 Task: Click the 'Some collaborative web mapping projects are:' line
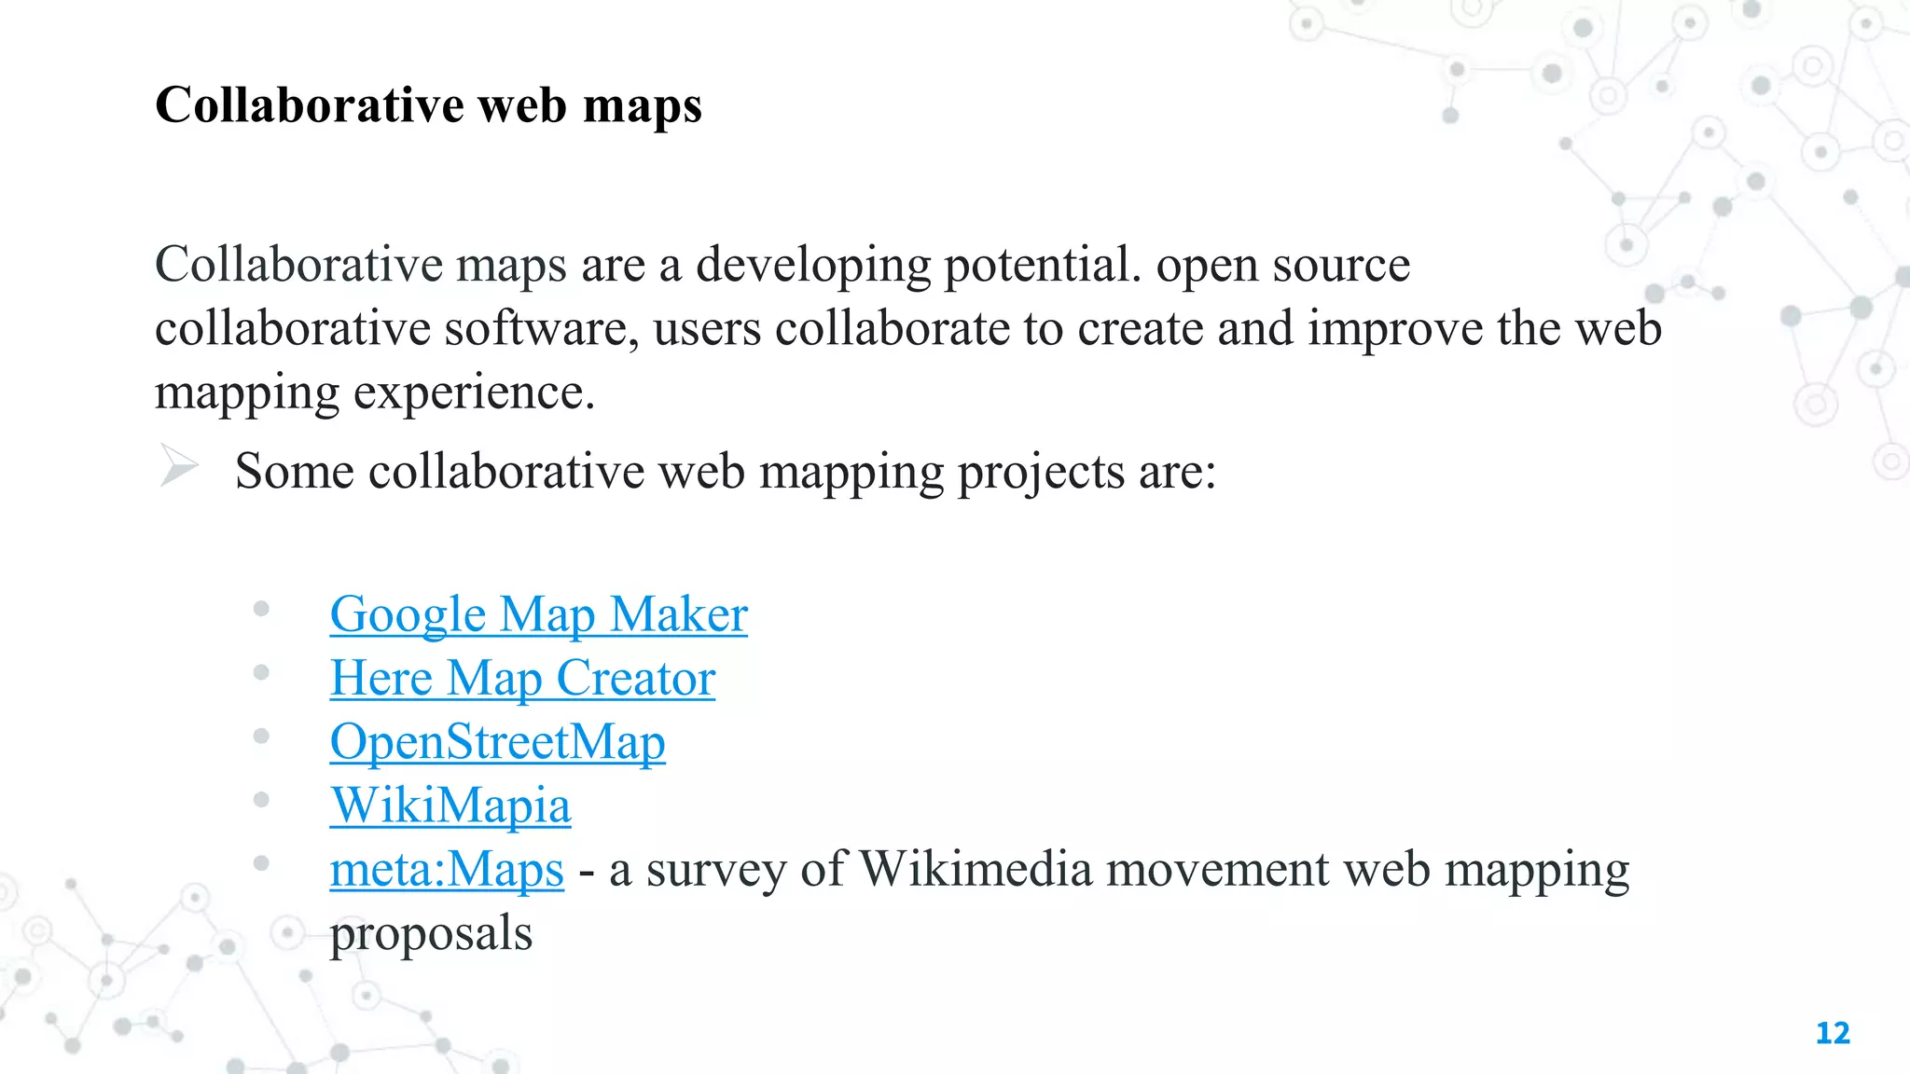pyautogui.click(x=726, y=472)
